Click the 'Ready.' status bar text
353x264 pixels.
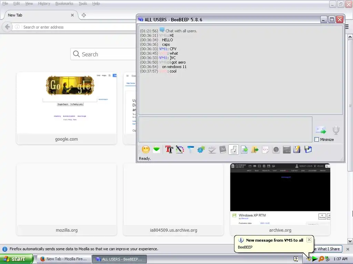pos(145,158)
